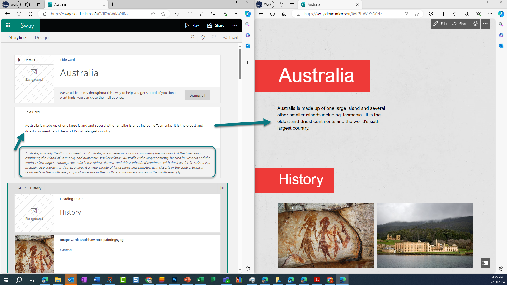Open the more options ellipsis in Sway editor
Screen dimensions: 507x285
235,25
